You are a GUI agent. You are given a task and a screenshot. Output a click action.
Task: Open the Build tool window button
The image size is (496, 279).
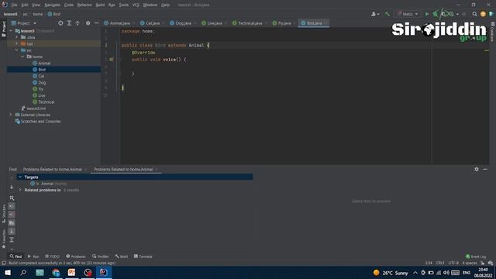pos(122,257)
